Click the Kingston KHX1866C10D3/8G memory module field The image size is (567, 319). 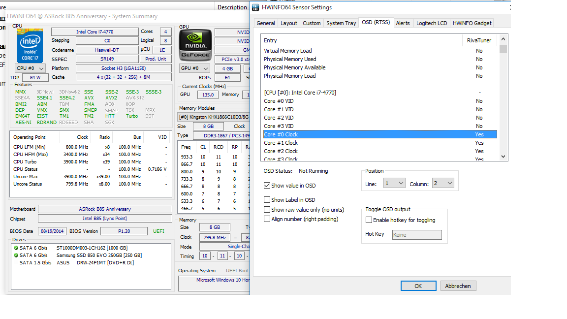pyautogui.click(x=214, y=117)
